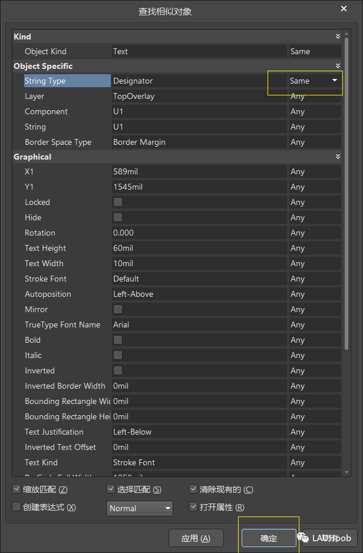
Task: Click the Same cell for Object Kind
Action: click(315, 51)
